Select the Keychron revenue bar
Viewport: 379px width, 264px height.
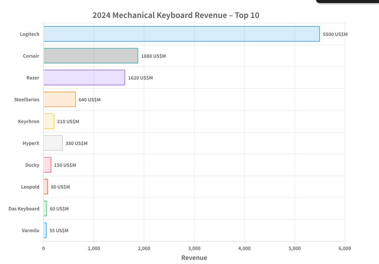coord(49,121)
